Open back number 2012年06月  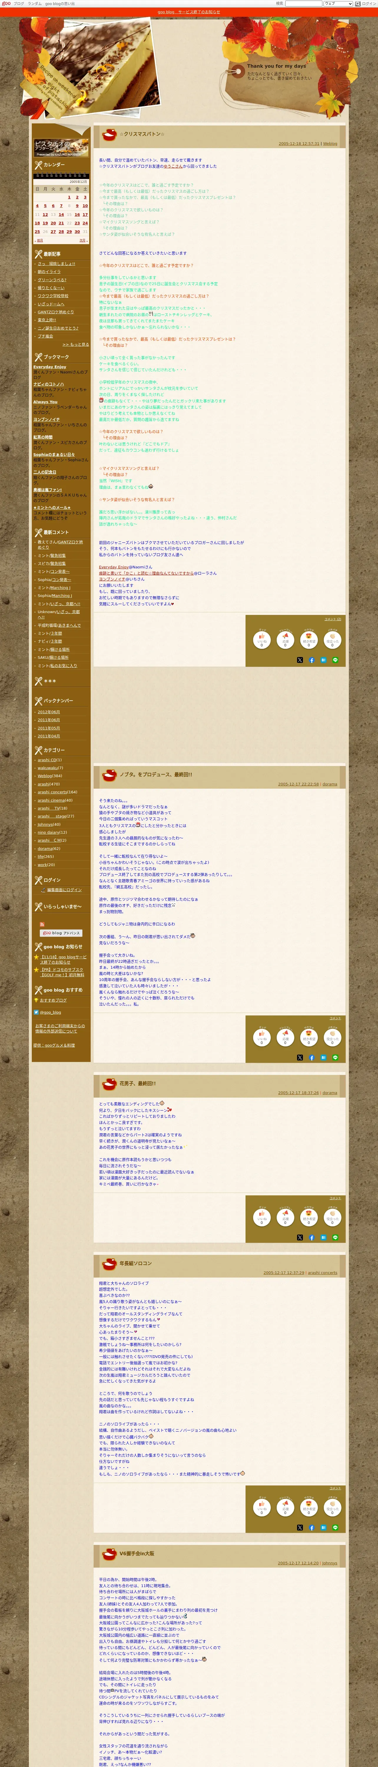[49, 712]
